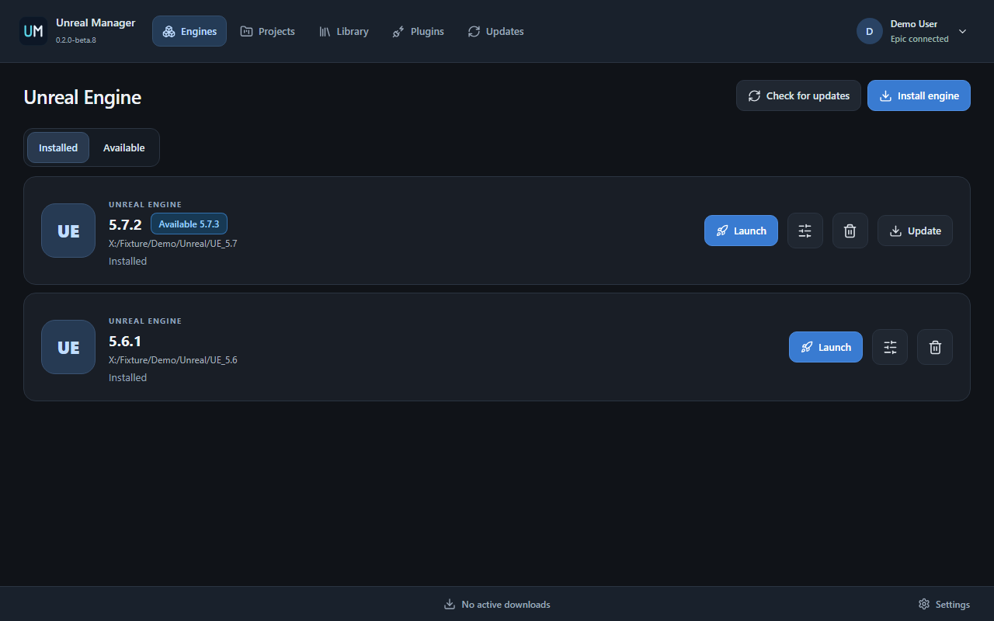This screenshot has width=994, height=621.
Task: Go to the Projects tab
Action: (x=268, y=31)
